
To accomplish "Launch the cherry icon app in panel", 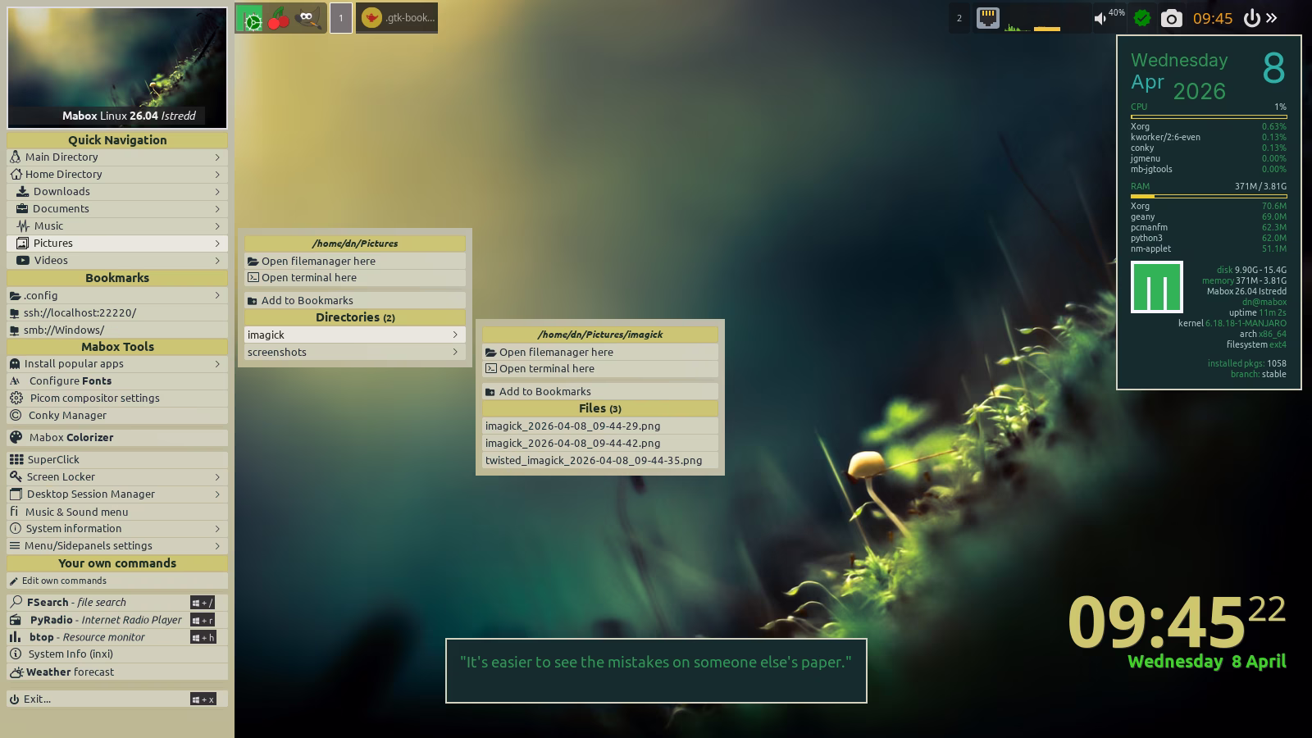I will click(279, 18).
